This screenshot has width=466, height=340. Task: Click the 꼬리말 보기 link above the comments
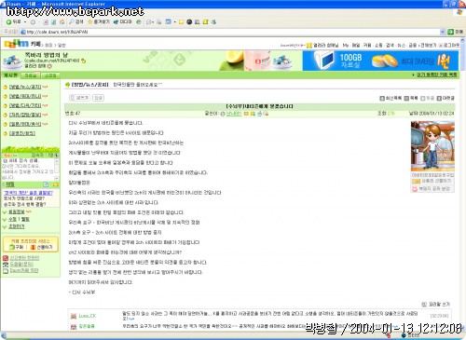pos(436,305)
